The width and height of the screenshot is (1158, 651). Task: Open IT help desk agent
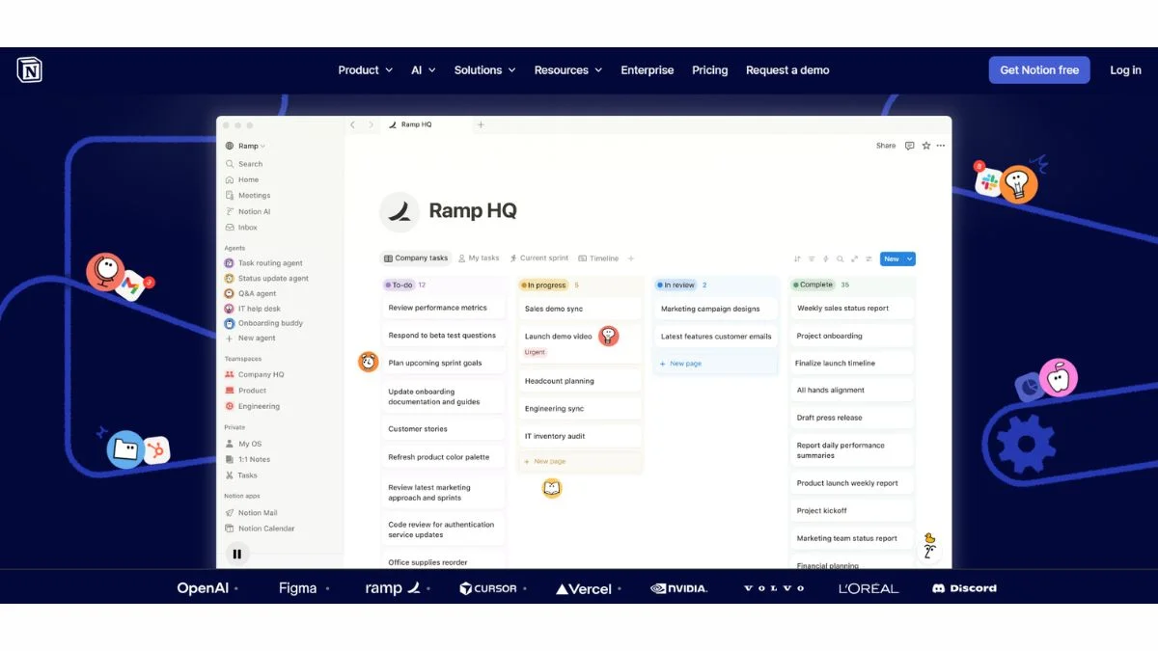coord(253,309)
